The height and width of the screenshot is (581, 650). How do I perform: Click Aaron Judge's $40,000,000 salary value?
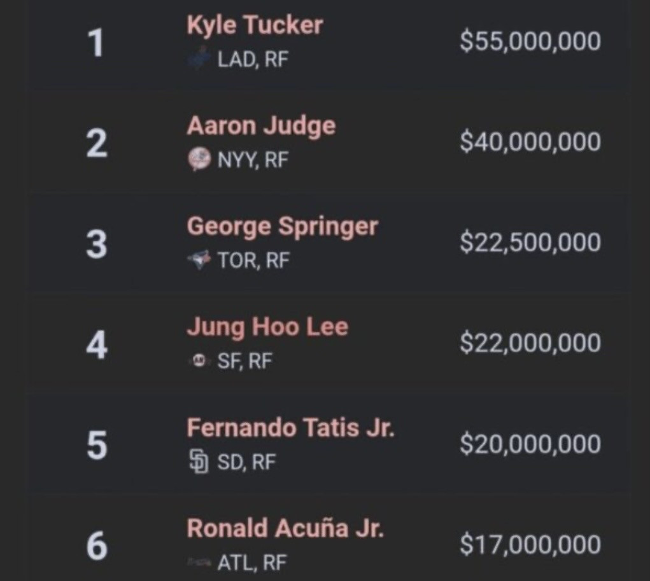point(530,142)
